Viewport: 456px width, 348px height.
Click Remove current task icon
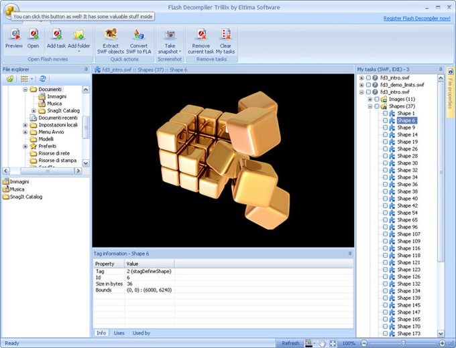(201, 34)
